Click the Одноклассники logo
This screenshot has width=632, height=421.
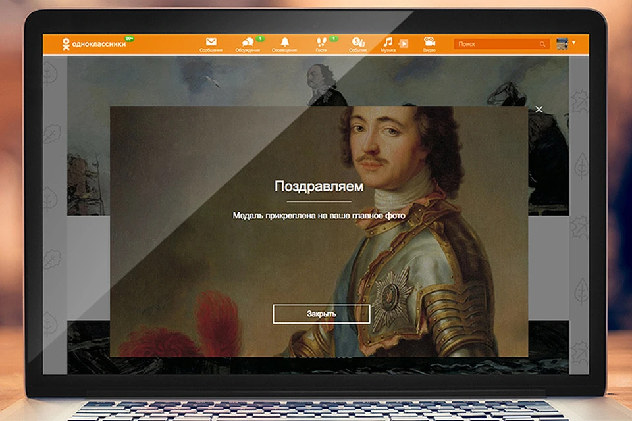(93, 43)
